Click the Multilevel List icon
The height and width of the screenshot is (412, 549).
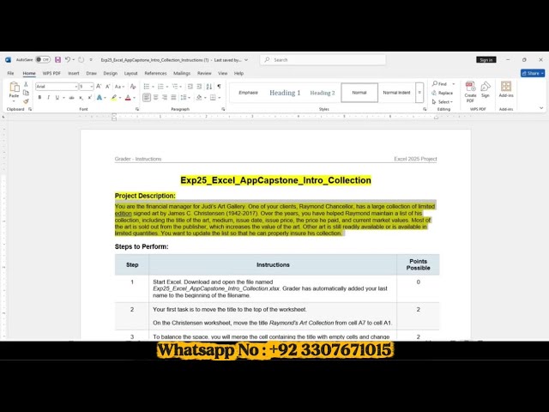[175, 87]
